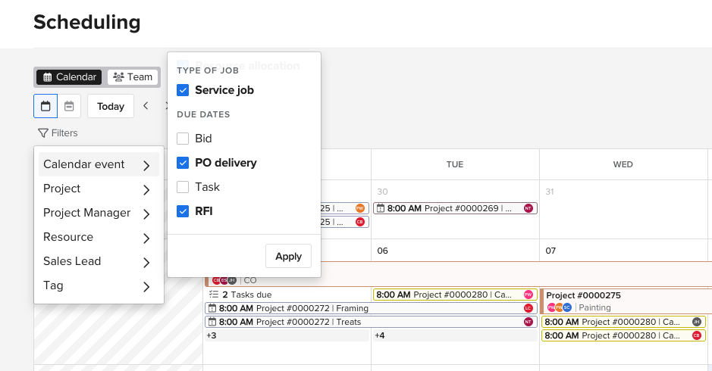Switch to the Team view tab
This screenshot has width=712, height=371.
point(133,77)
